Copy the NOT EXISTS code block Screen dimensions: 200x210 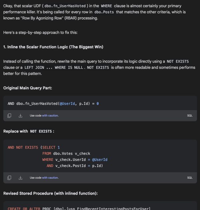point(9,178)
